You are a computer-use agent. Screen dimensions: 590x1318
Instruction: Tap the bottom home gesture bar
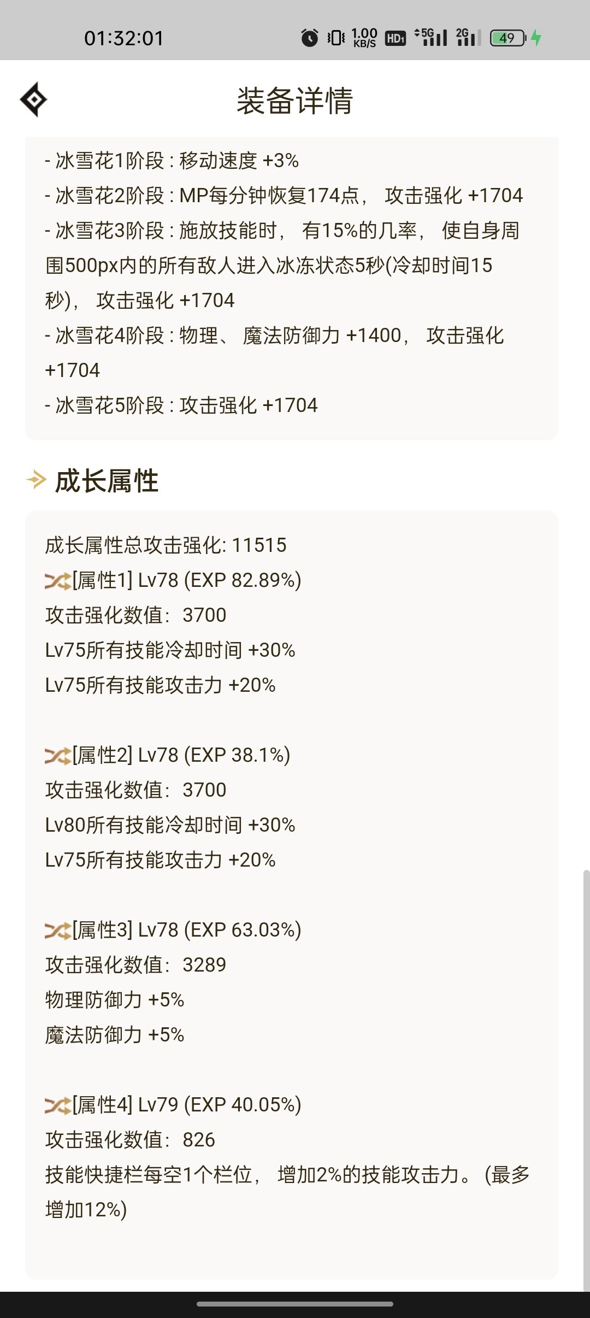[295, 1304]
